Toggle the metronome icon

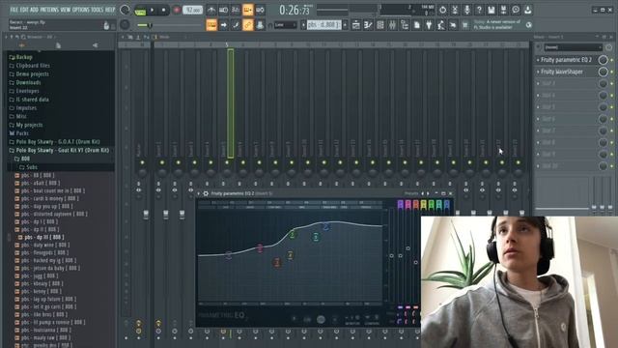point(211,10)
